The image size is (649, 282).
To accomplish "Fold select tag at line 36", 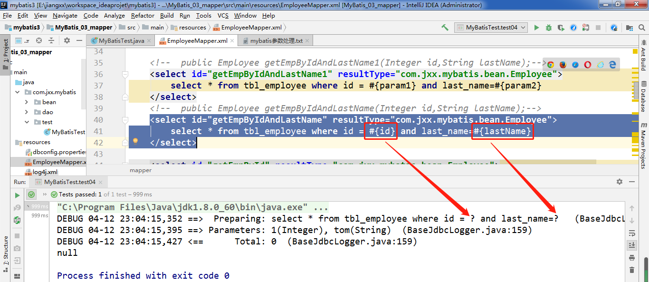I will tap(125, 75).
